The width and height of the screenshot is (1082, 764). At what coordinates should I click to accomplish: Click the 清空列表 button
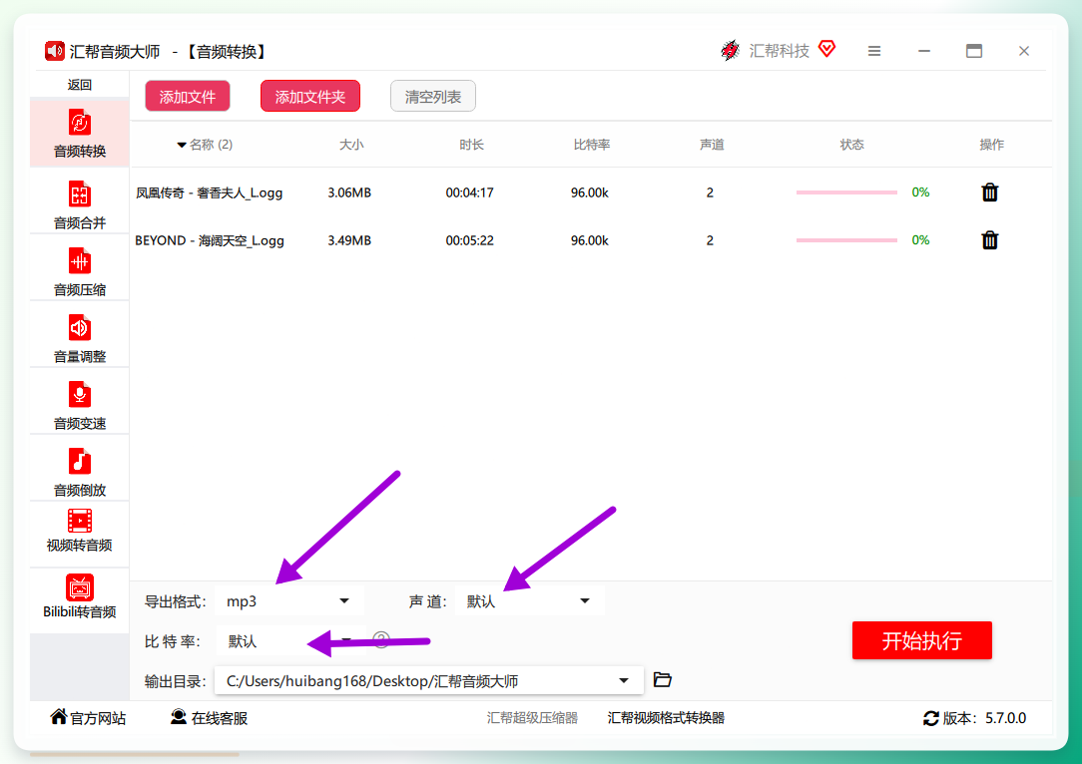point(432,97)
